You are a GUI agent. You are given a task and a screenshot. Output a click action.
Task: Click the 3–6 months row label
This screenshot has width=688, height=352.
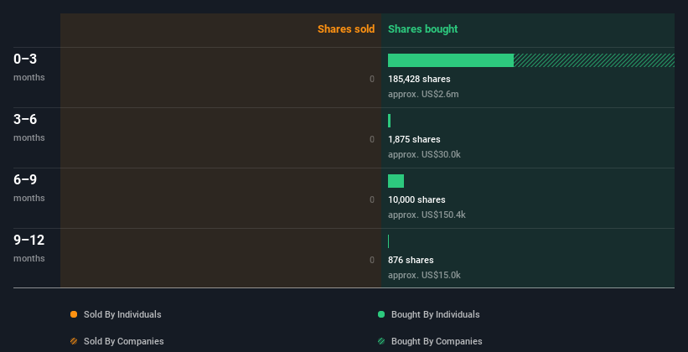pyautogui.click(x=29, y=127)
